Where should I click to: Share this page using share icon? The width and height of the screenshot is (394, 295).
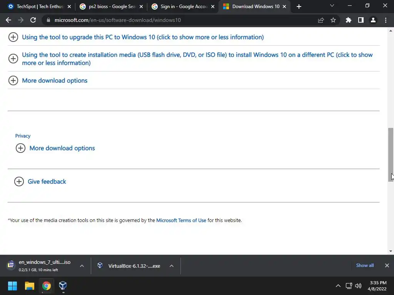pos(321,20)
